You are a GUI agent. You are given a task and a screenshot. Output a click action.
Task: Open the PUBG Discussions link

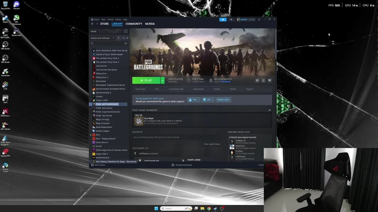(x=198, y=89)
